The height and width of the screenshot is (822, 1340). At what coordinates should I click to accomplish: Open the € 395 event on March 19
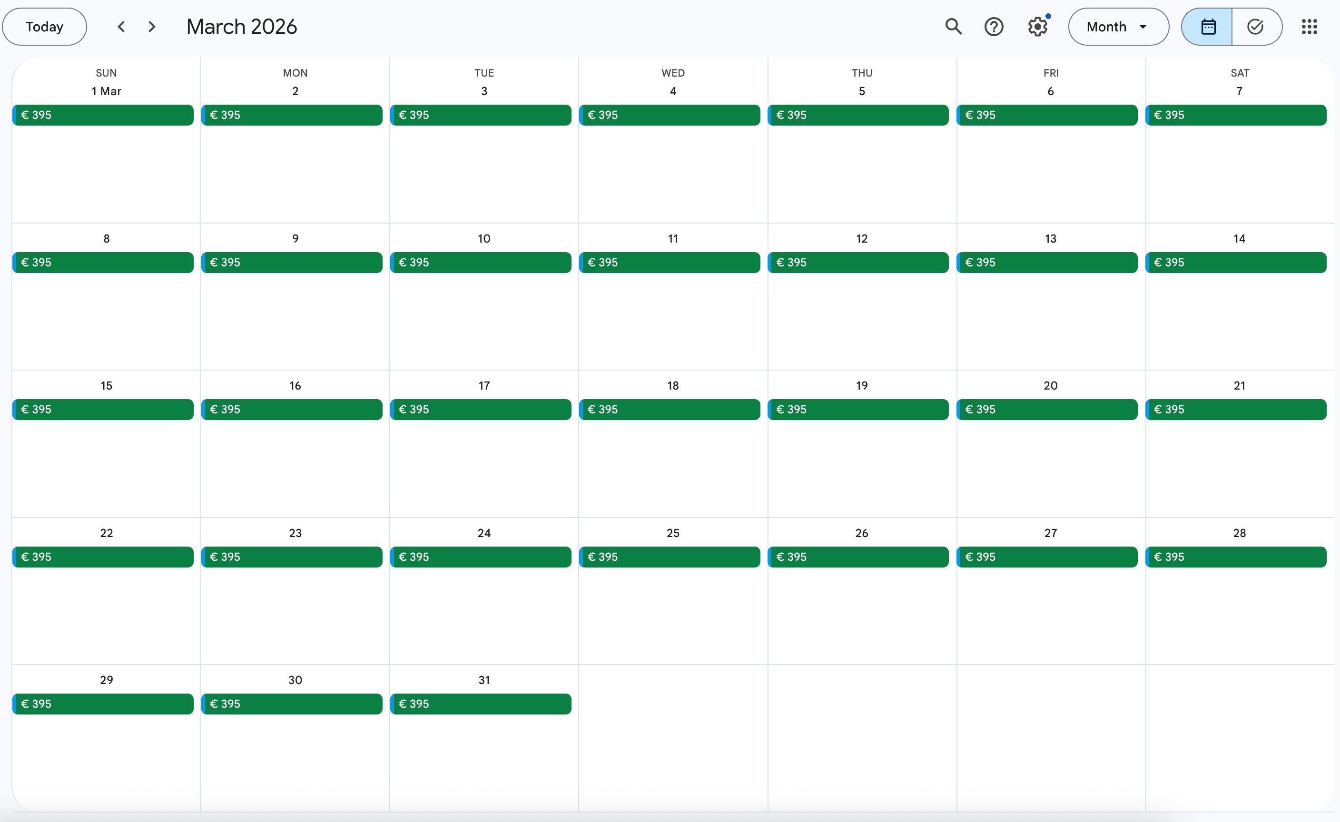tap(858, 410)
